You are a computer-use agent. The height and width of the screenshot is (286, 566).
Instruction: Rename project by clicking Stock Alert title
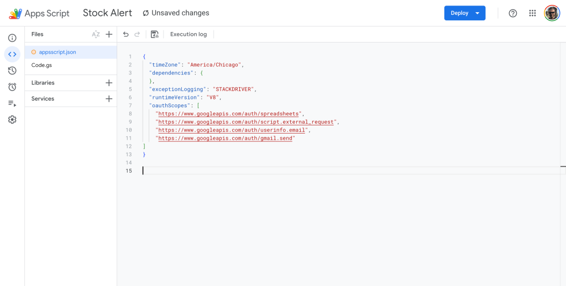click(x=107, y=13)
